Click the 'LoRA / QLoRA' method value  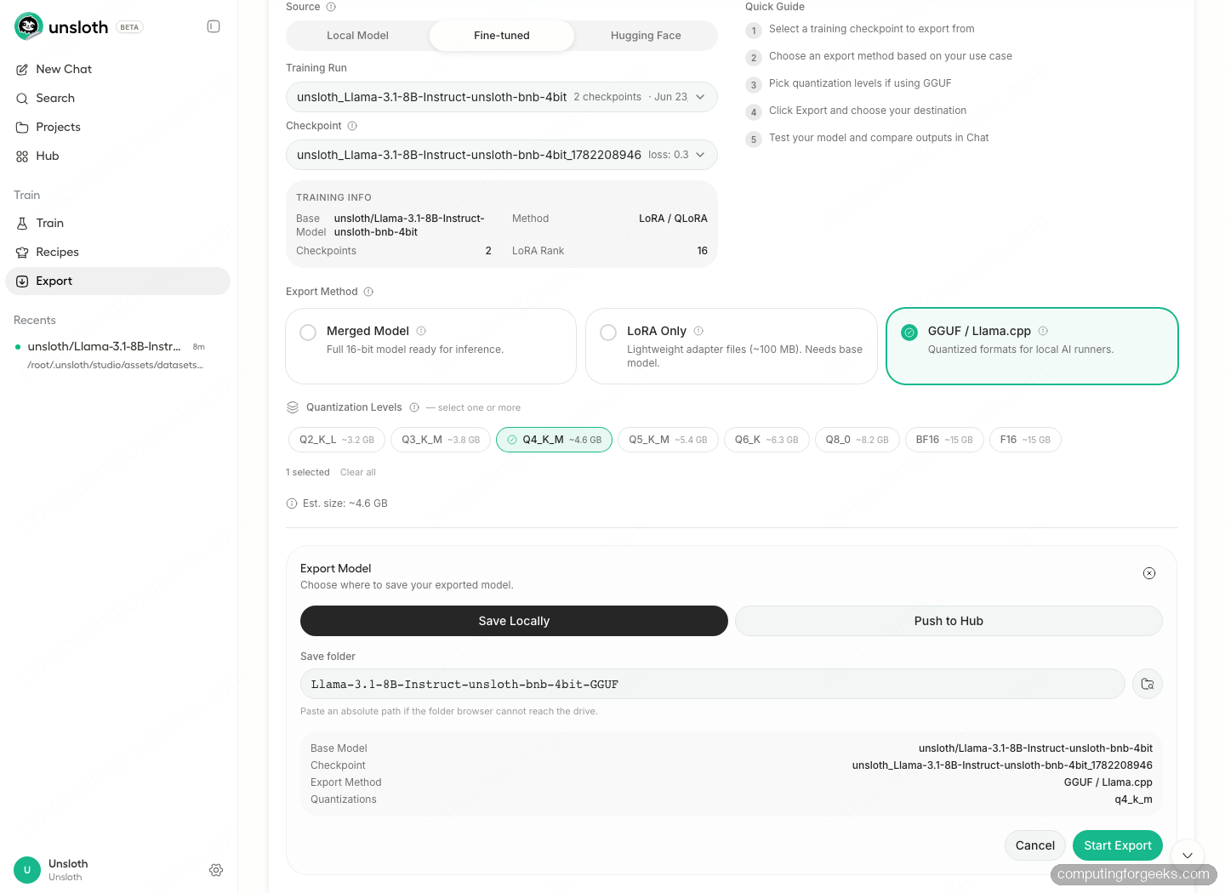673,219
